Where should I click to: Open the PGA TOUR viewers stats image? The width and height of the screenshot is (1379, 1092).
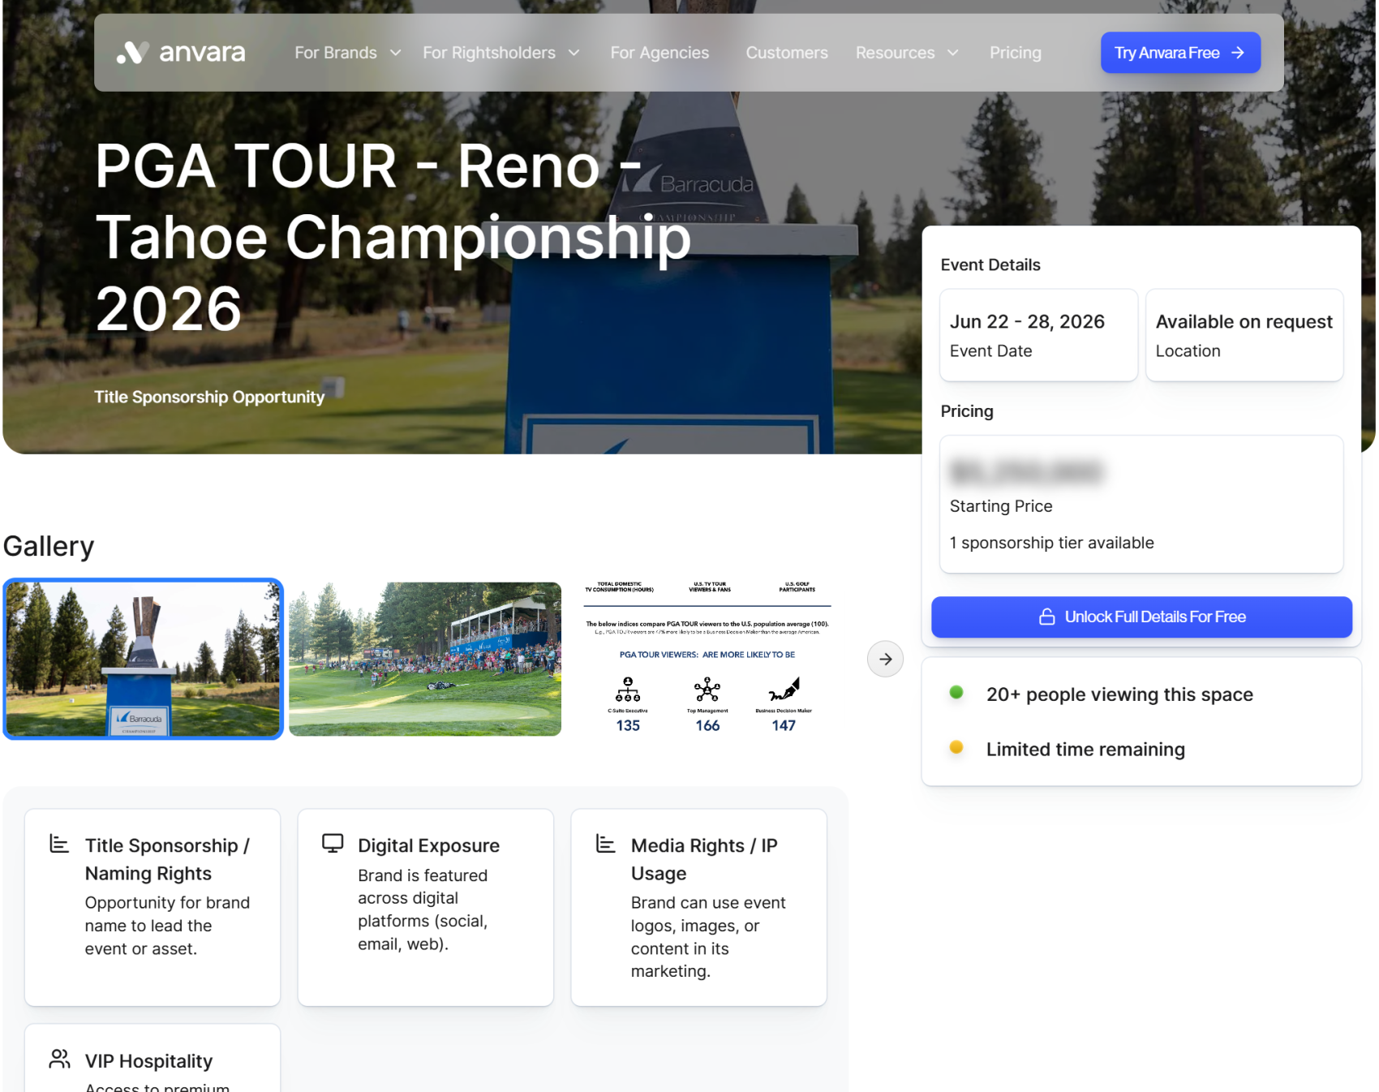tap(707, 659)
